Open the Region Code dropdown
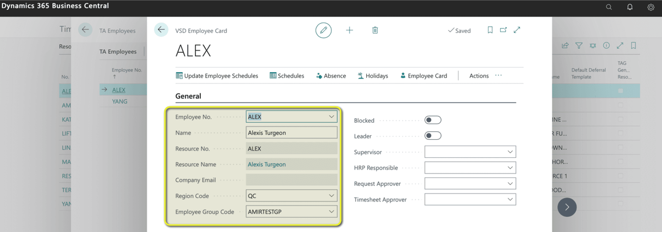Screen dimensions: 662x232 coord(331,196)
